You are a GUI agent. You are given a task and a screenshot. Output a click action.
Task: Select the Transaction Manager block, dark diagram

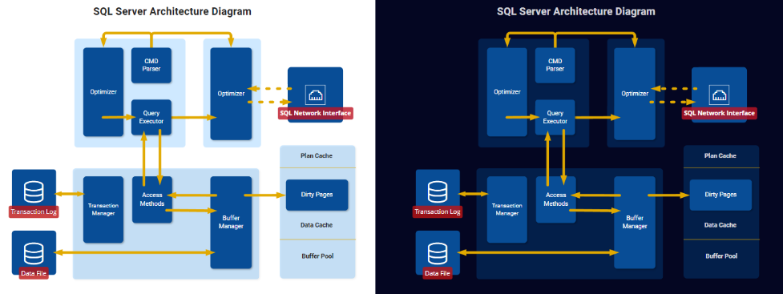(507, 210)
